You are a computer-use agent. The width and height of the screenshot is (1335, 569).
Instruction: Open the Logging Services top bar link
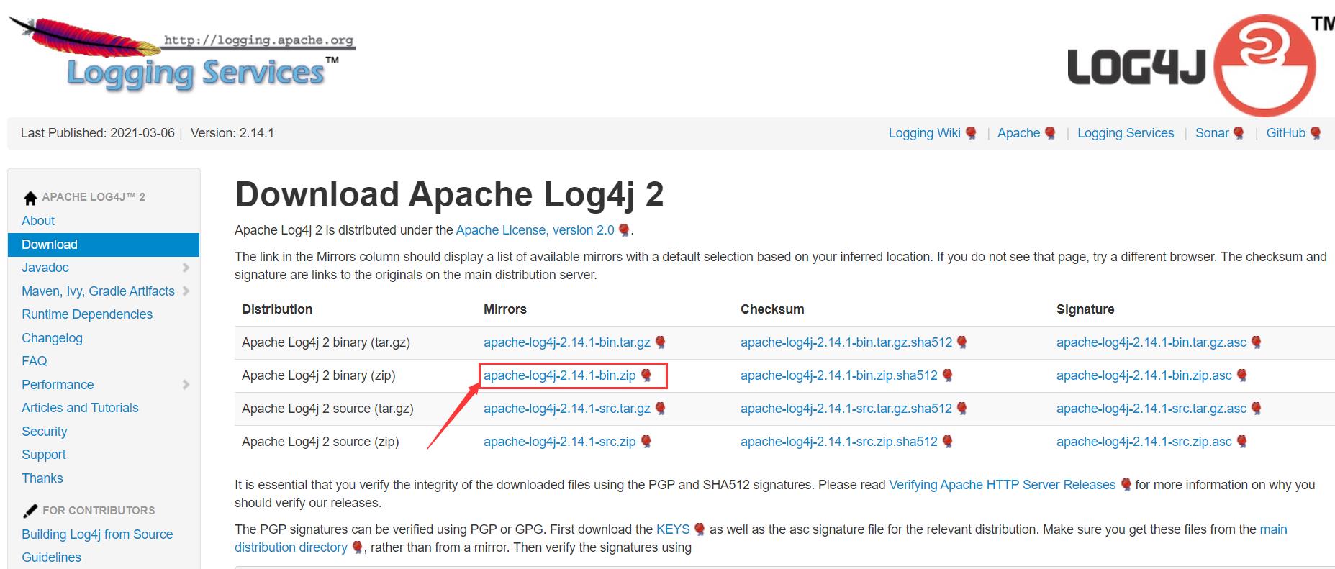click(1126, 133)
